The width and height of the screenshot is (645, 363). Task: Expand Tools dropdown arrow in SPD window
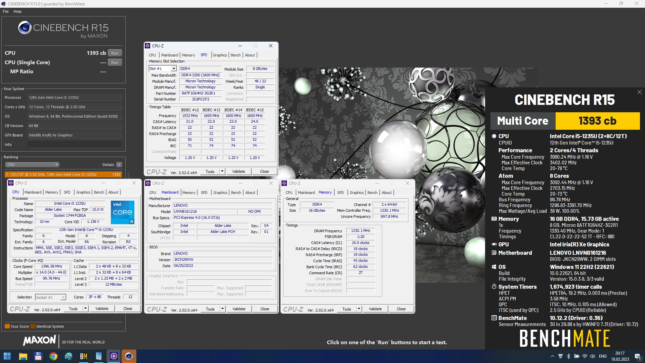(x=222, y=171)
